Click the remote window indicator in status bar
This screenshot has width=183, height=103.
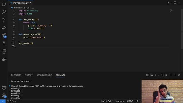(3, 101)
